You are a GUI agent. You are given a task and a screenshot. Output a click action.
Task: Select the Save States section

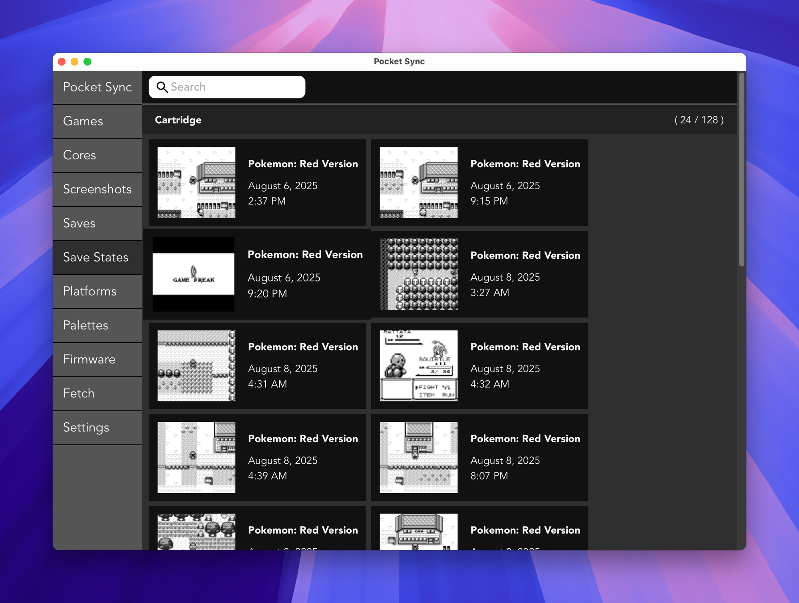coord(97,257)
